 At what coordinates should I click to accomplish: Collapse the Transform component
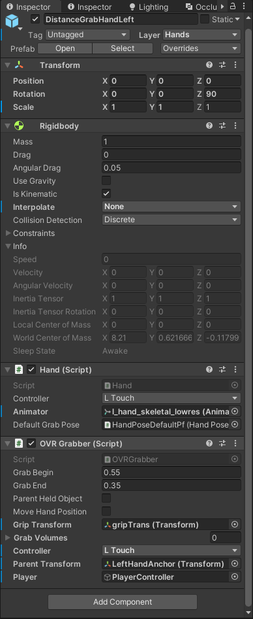coord(7,65)
